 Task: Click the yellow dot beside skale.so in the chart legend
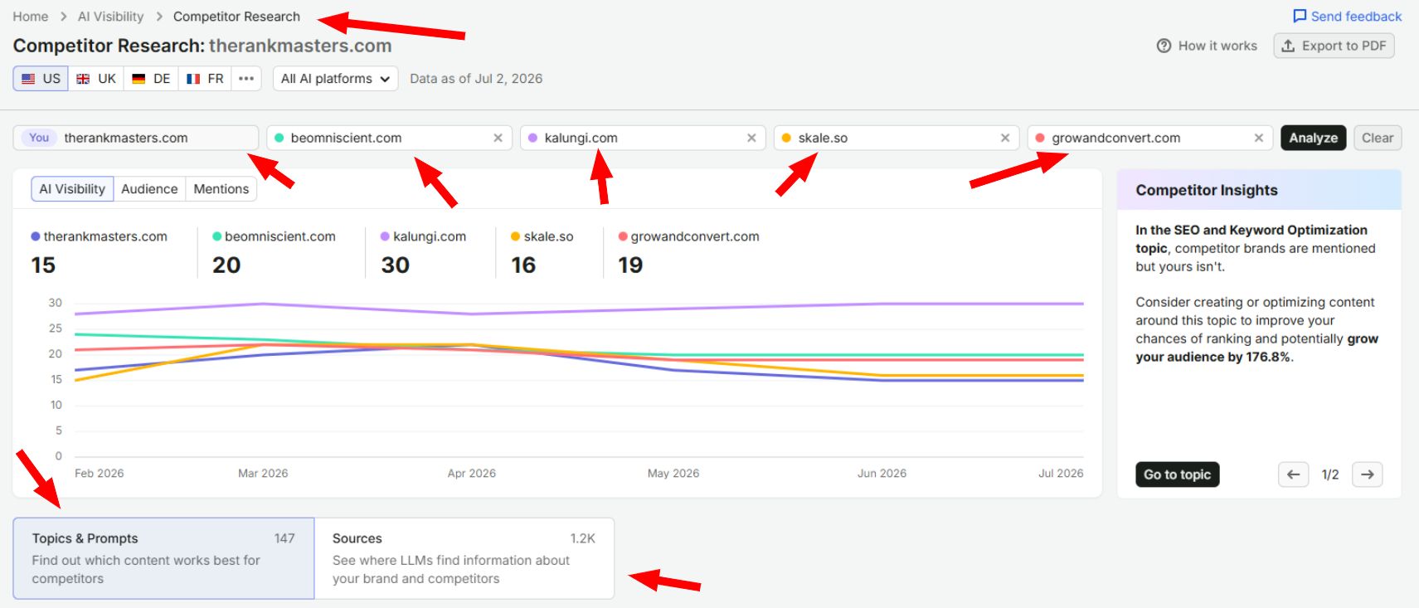[515, 236]
